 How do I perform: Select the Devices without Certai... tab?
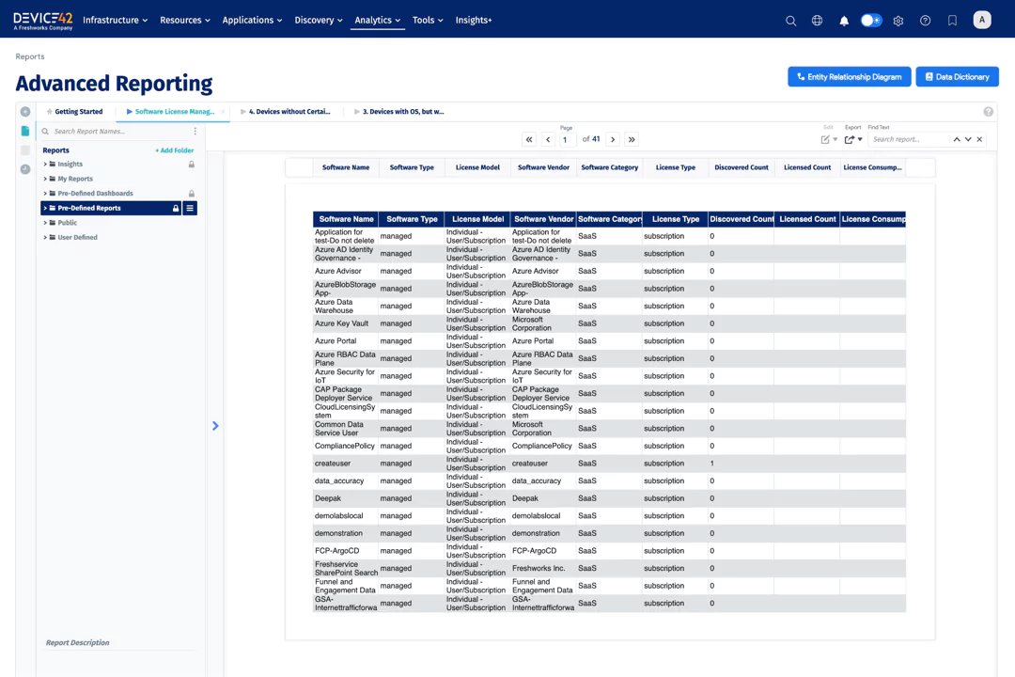pyautogui.click(x=289, y=112)
